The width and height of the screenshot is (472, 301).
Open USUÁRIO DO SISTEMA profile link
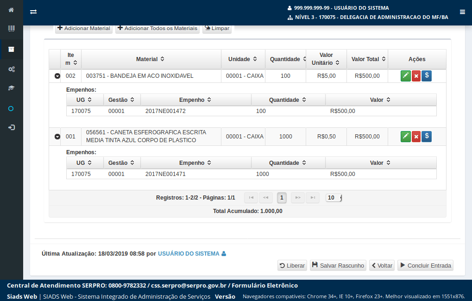tap(192, 254)
